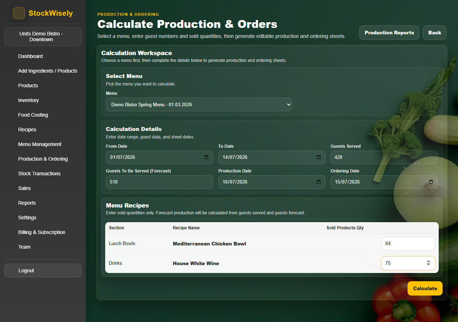Click the Production Reports button

pyautogui.click(x=389, y=33)
